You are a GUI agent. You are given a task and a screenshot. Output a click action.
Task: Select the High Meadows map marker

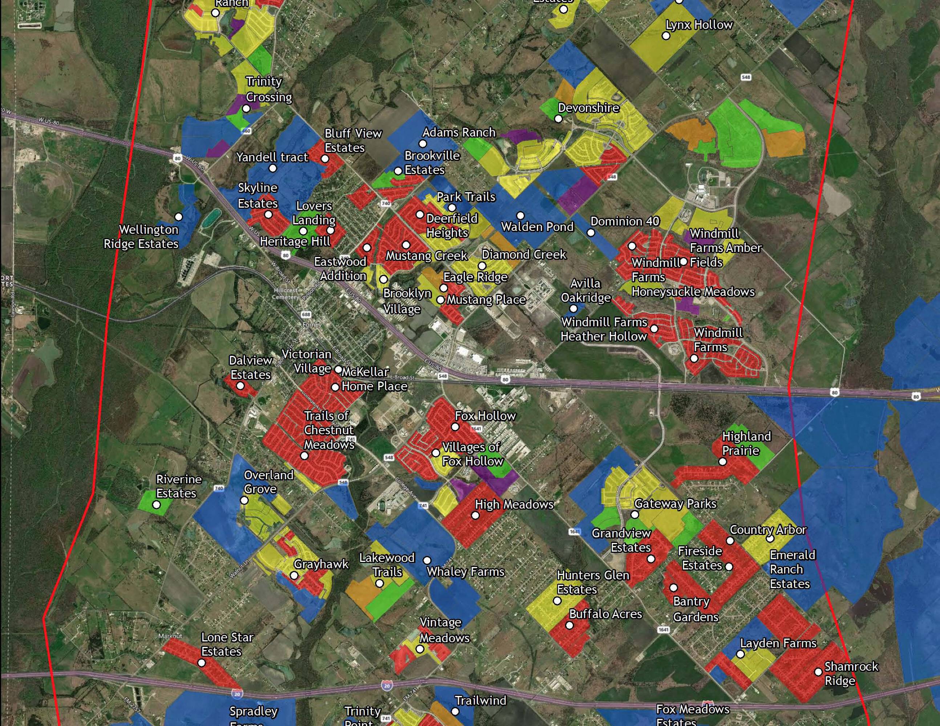tap(475, 516)
